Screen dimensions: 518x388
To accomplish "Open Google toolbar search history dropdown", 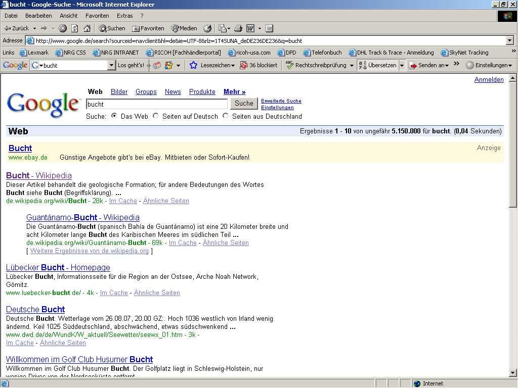I will (112, 65).
